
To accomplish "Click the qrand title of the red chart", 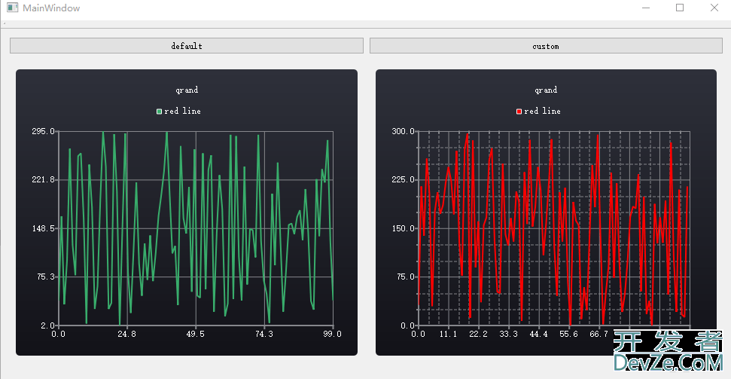I will click(x=546, y=90).
